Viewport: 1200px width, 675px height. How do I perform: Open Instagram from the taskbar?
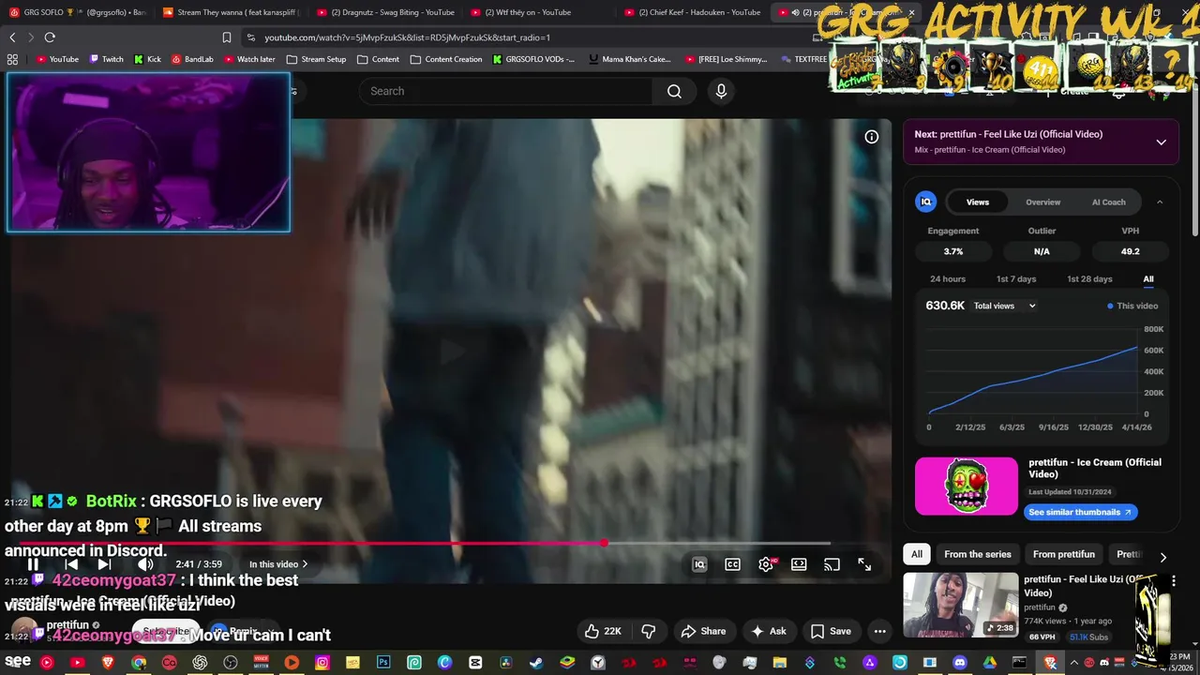tap(322, 663)
